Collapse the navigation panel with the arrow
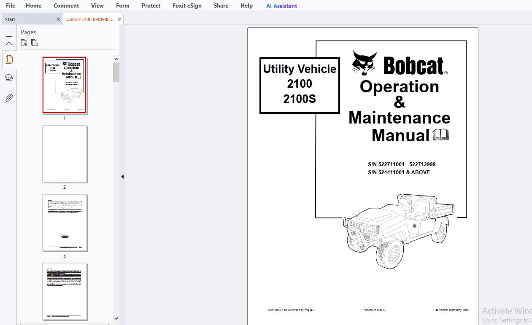This screenshot has width=532, height=325. (x=122, y=177)
